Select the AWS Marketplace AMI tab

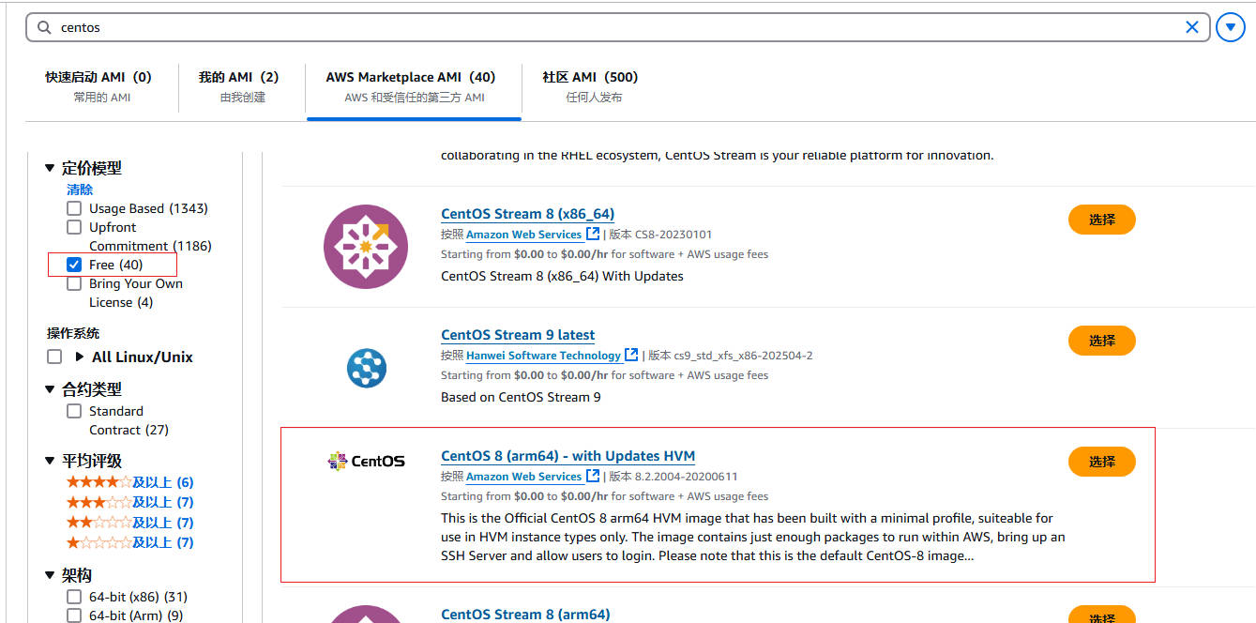click(414, 86)
